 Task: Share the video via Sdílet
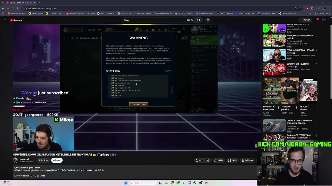click(219, 160)
